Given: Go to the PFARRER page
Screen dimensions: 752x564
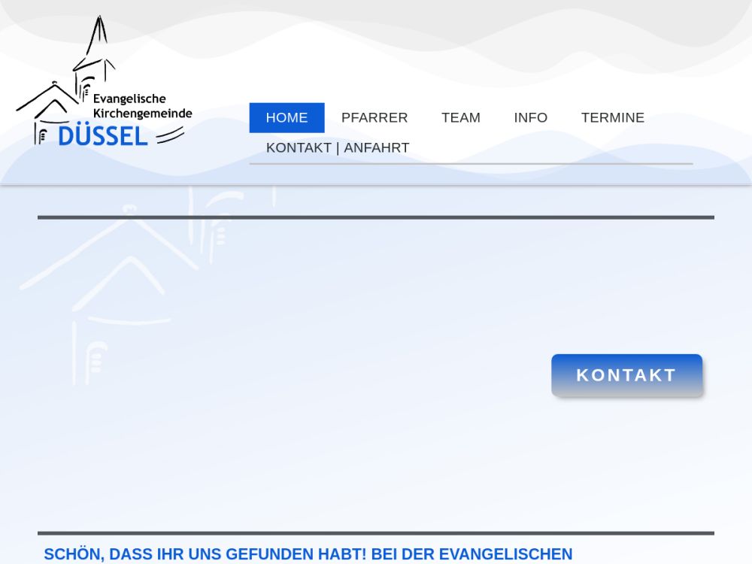Looking at the screenshot, I should point(374,118).
